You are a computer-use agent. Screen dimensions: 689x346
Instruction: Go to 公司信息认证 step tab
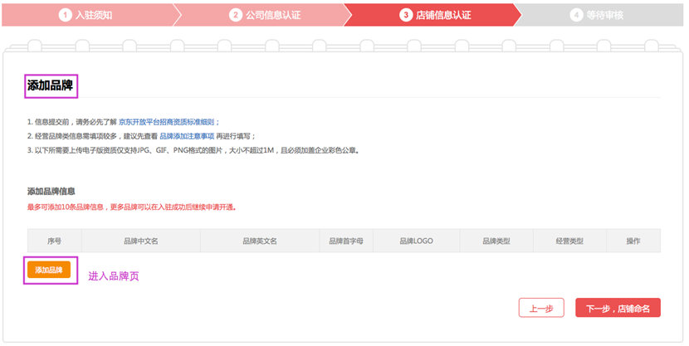(x=263, y=15)
